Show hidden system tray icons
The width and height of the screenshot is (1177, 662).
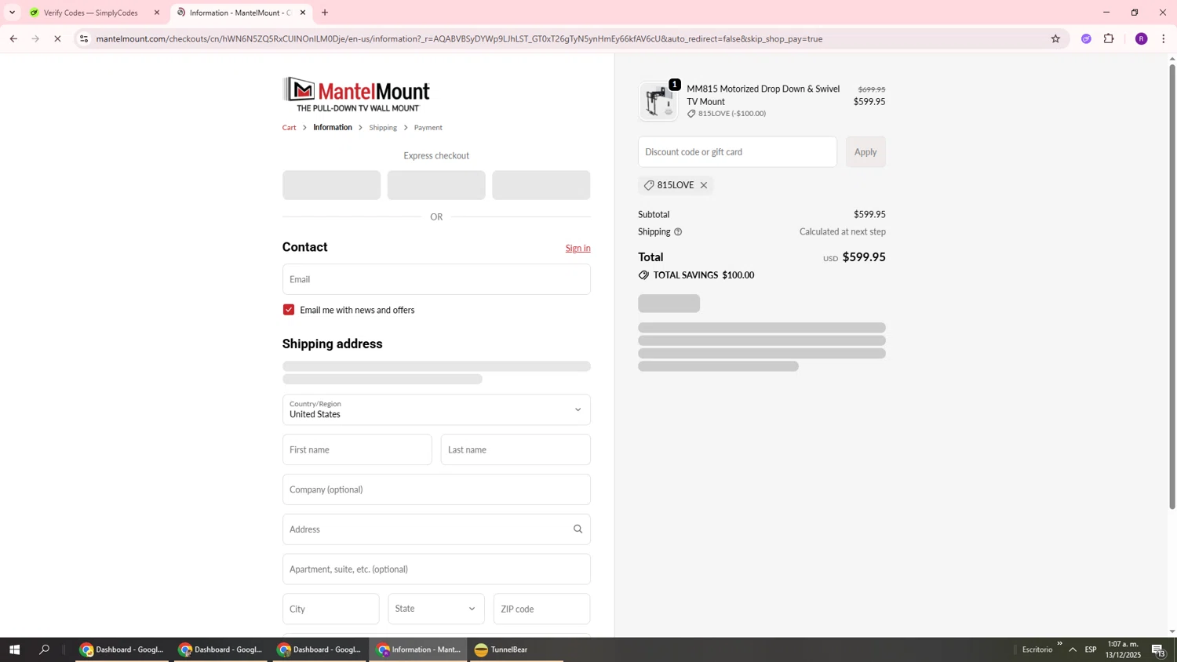tap(1073, 649)
